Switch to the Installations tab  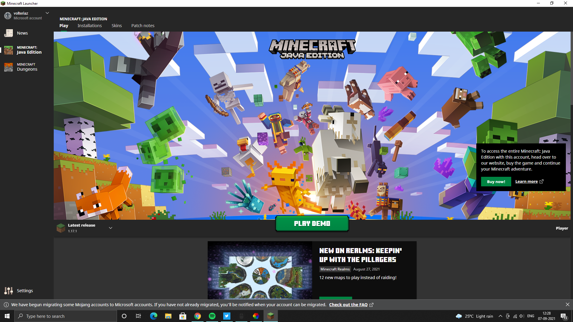pyautogui.click(x=90, y=26)
